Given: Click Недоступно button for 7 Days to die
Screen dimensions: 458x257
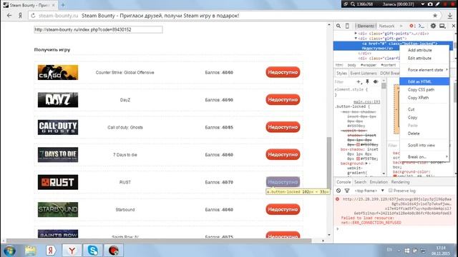Looking at the screenshot, I should 283,154.
